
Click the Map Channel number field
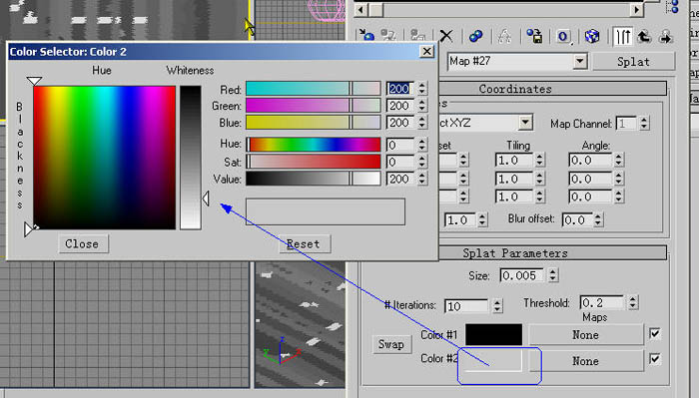point(626,123)
